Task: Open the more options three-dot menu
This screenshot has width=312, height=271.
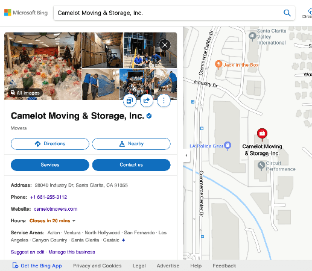Action: 164,101
